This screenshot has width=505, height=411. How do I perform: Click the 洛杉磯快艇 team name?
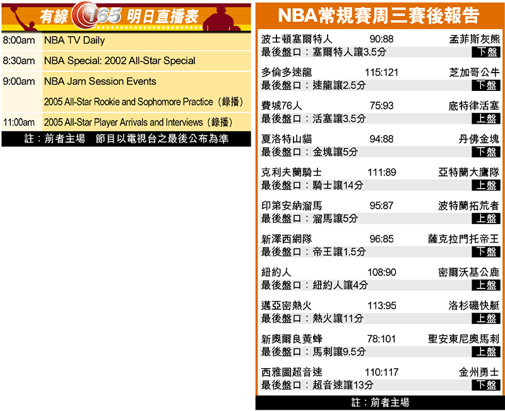pyautogui.click(x=474, y=306)
